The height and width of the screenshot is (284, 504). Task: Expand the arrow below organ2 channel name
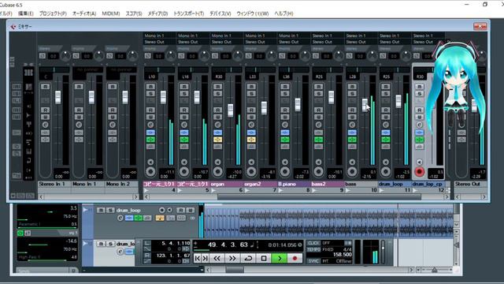[246, 190]
